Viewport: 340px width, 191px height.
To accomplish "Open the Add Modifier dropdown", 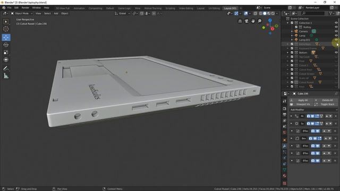I will [x=314, y=110].
